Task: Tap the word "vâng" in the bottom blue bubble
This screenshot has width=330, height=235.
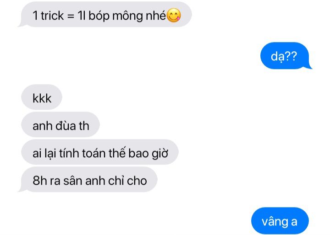Action: 275,222
